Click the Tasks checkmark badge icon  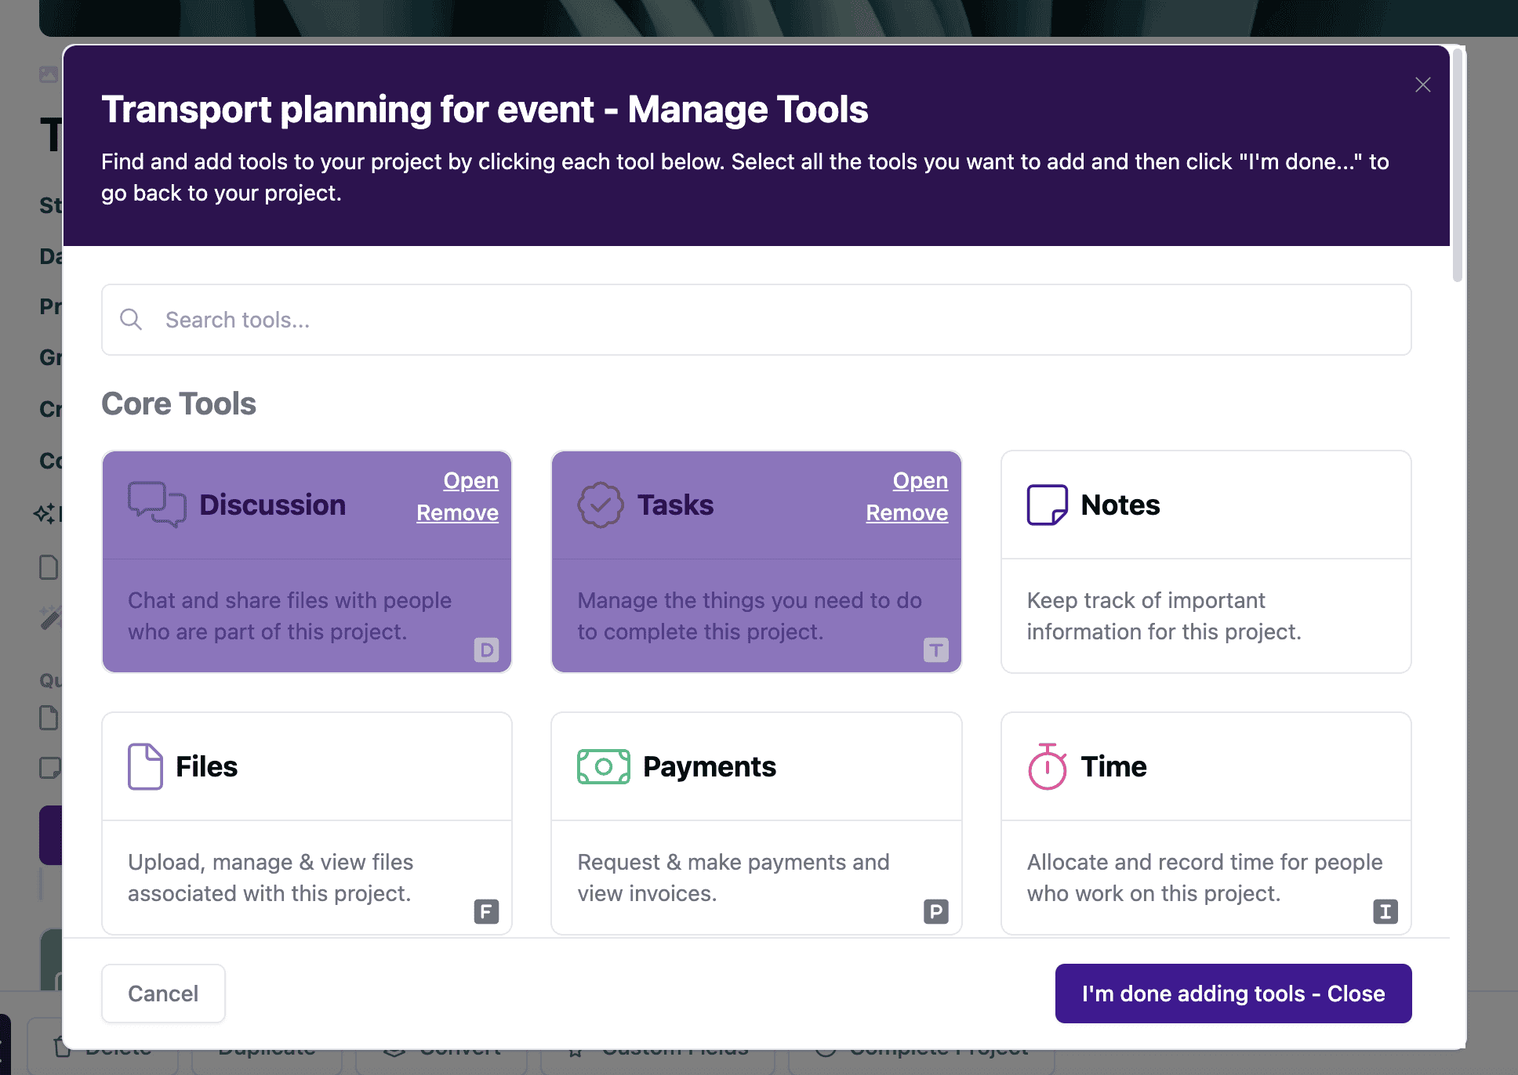click(601, 505)
